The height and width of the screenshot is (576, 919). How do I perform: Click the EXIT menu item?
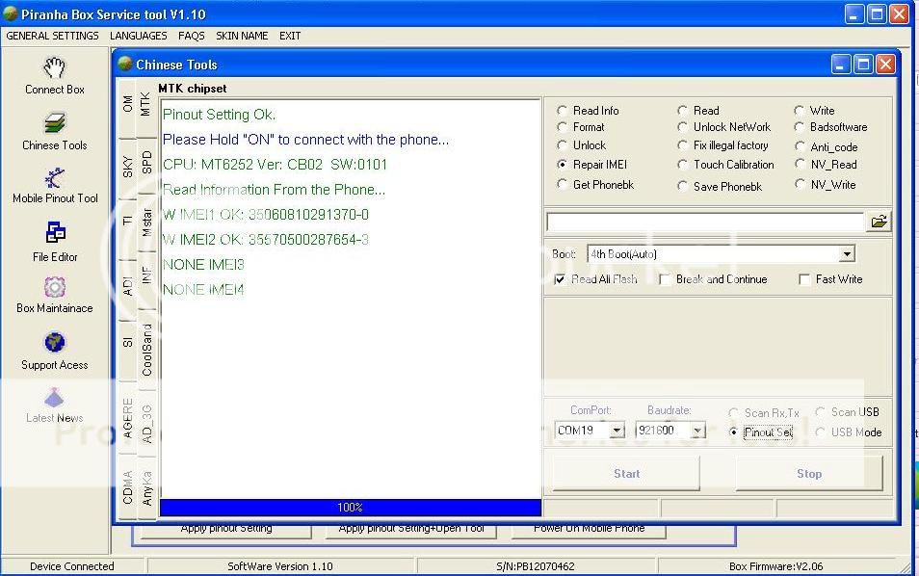(x=290, y=36)
